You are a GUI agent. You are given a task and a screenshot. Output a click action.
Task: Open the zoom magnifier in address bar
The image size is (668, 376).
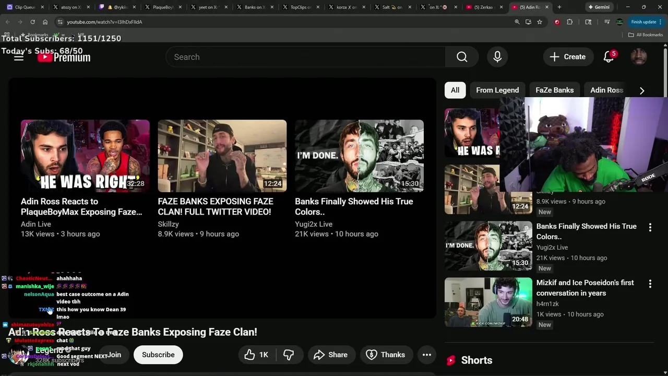point(517,22)
